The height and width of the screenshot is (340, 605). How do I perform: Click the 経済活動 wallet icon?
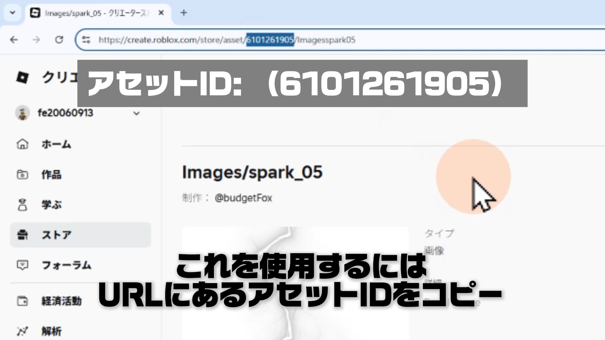(x=22, y=301)
